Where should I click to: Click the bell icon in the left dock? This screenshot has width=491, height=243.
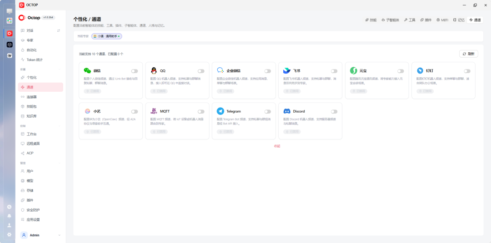click(10, 216)
